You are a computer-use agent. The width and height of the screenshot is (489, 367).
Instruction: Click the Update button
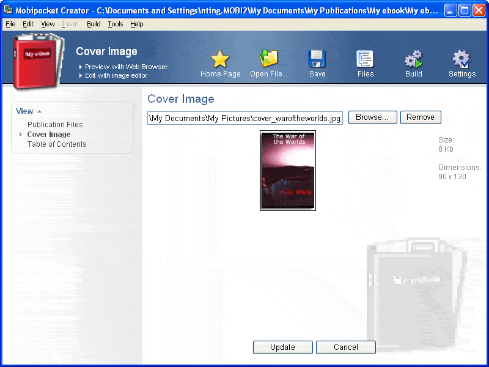pos(282,347)
